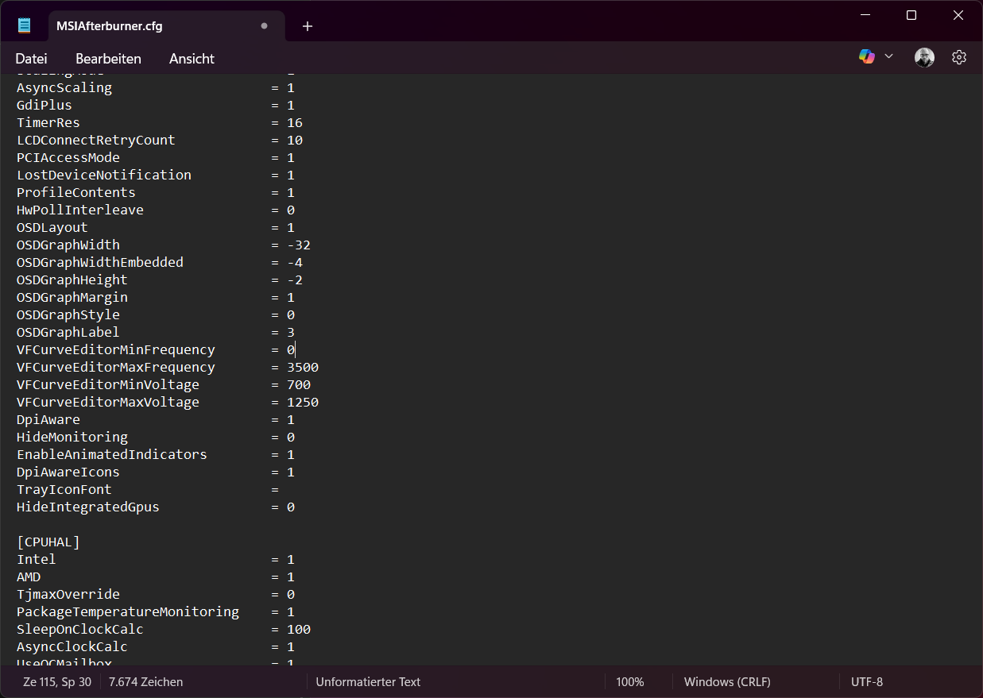Image resolution: width=983 pixels, height=698 pixels.
Task: Minimize the Notepad window
Action: click(x=865, y=15)
